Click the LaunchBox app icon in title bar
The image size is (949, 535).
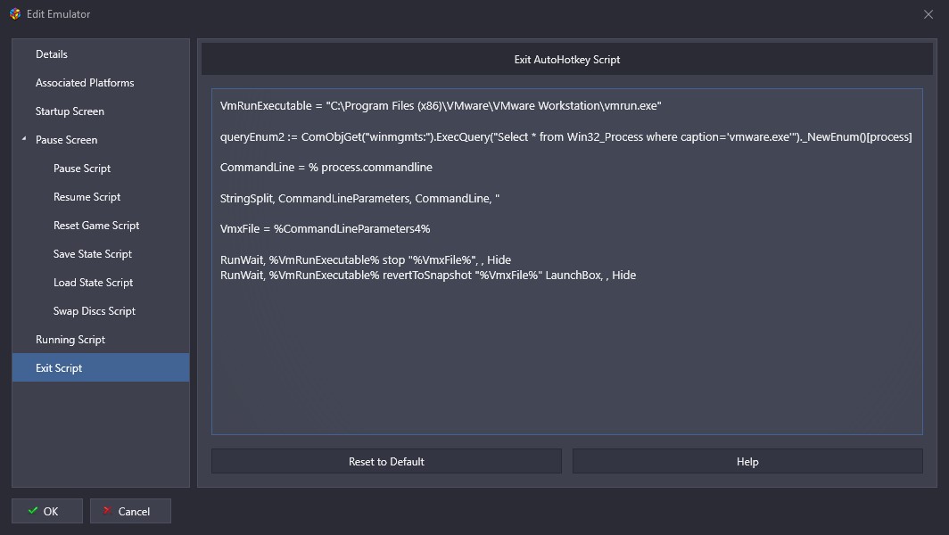14,13
